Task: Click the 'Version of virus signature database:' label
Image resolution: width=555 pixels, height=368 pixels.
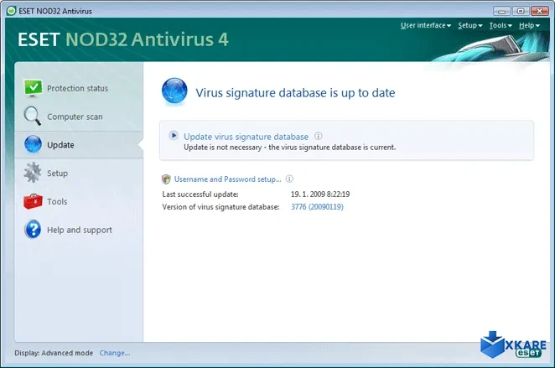Action: coord(220,207)
